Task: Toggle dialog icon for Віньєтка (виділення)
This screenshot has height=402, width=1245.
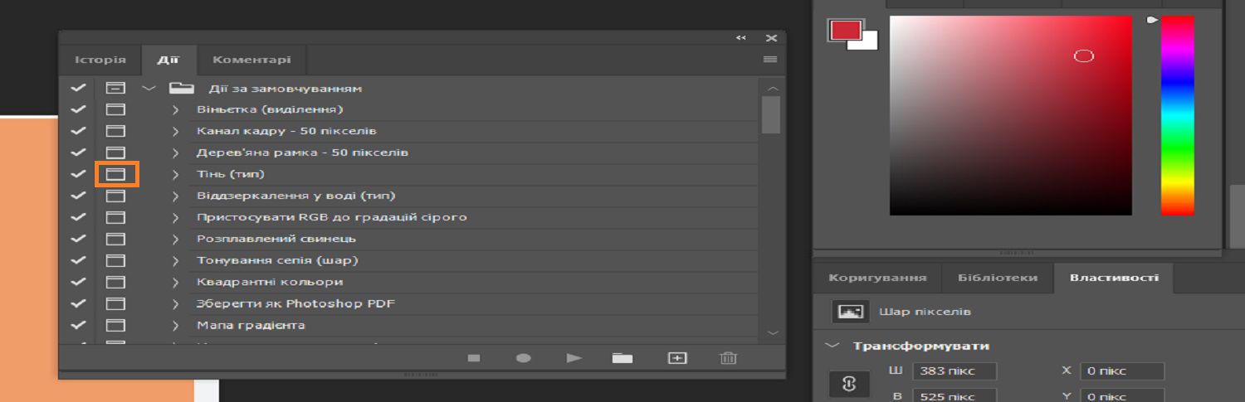Action: 115,109
